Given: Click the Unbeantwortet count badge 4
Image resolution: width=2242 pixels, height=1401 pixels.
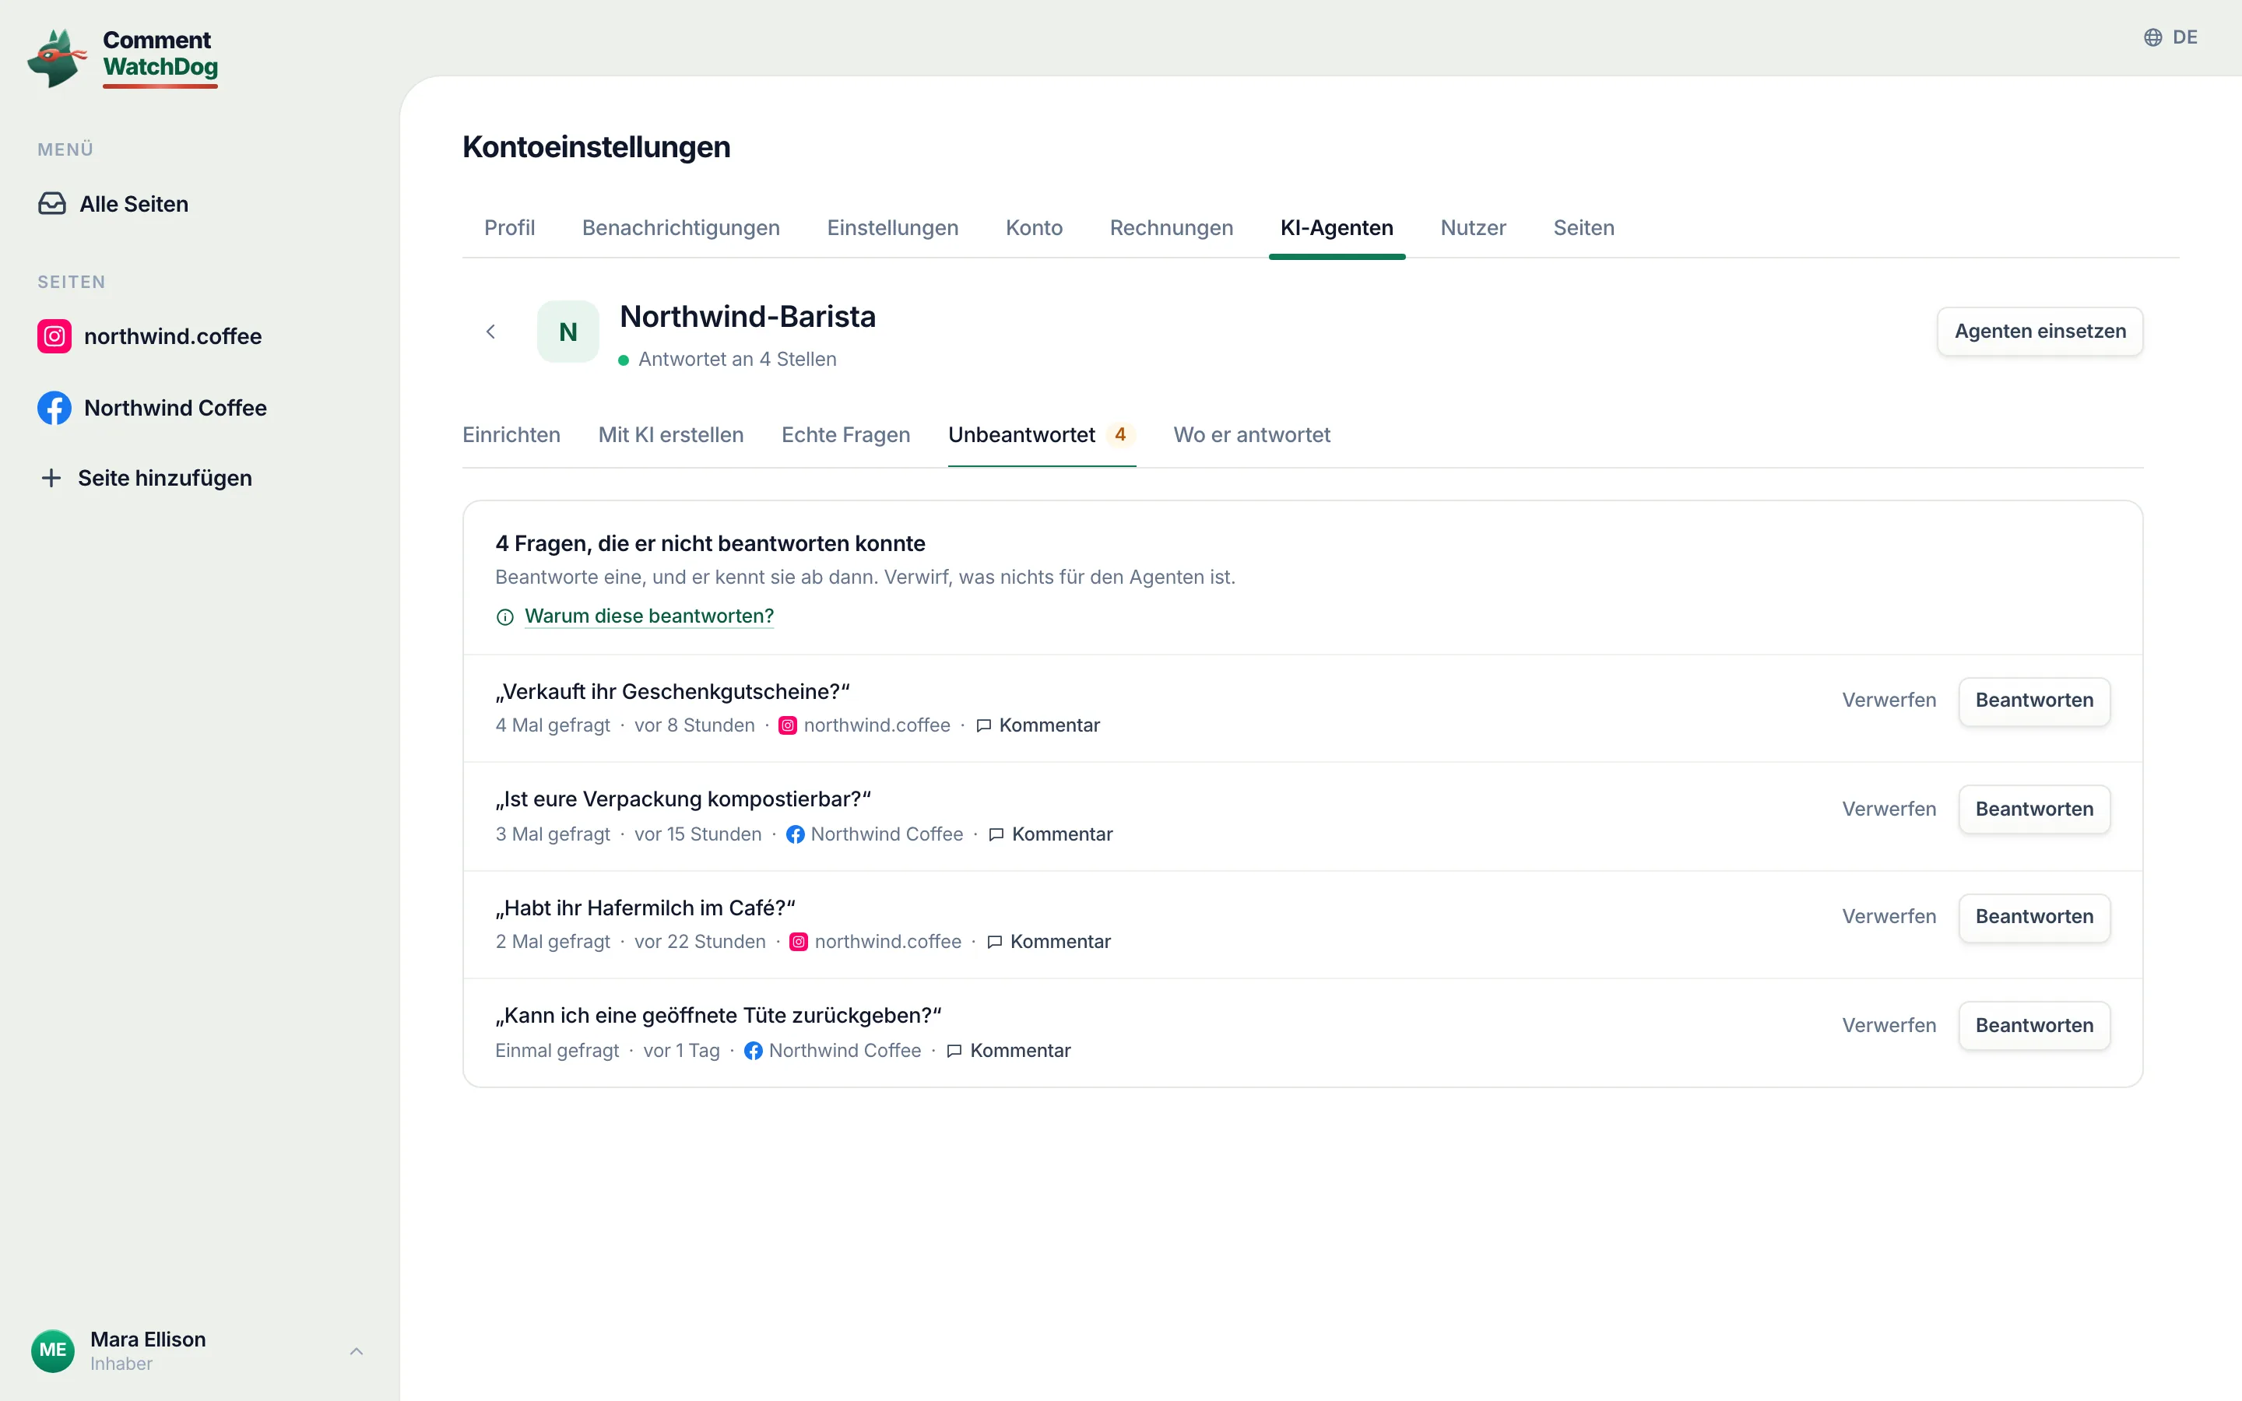Looking at the screenshot, I should point(1120,434).
